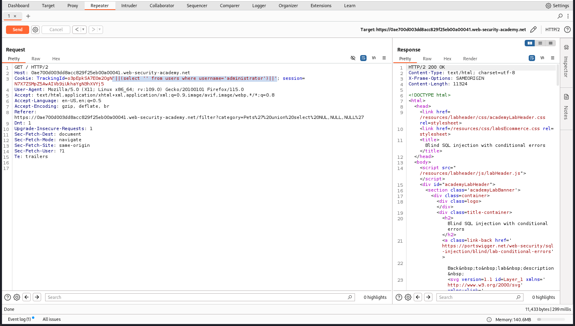Select top-bottom split layout view
The height and width of the screenshot is (326, 575).
540,43
